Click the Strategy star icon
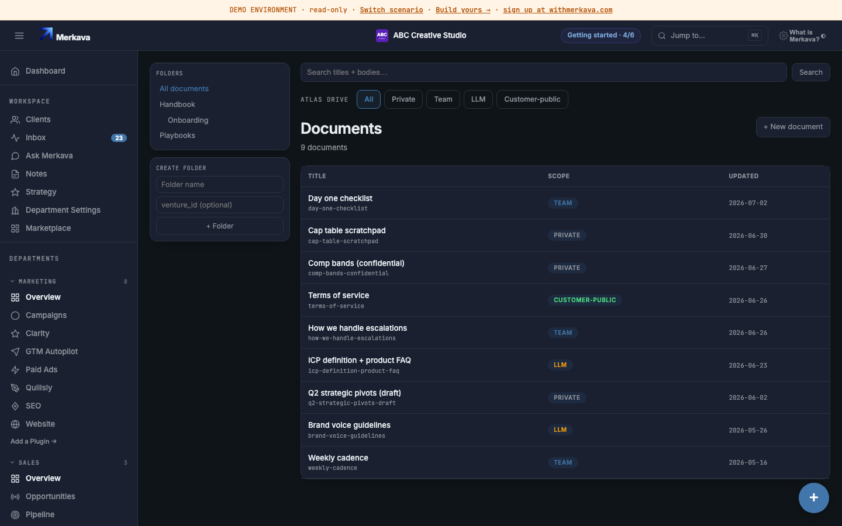 point(15,192)
